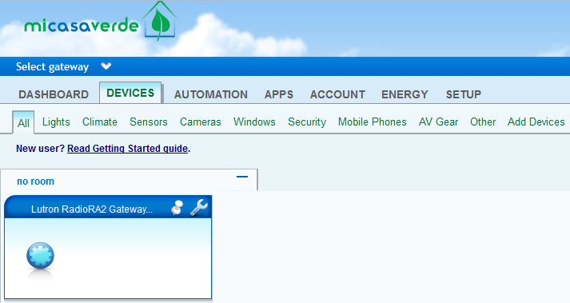Open the Add Devices sub-tab
The image size is (570, 303).
pyautogui.click(x=536, y=122)
